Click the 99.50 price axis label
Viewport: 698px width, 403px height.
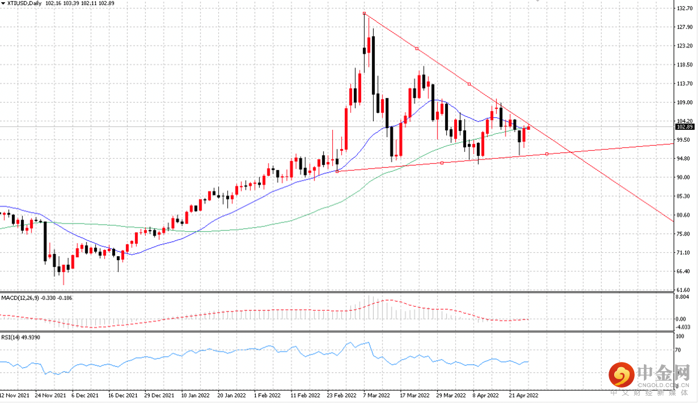(683, 140)
